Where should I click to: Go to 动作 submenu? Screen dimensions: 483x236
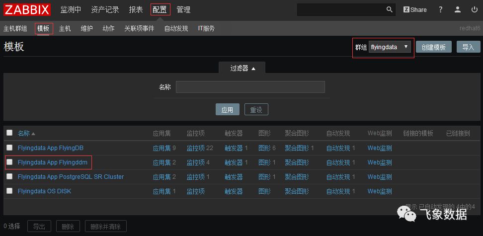tap(108, 29)
